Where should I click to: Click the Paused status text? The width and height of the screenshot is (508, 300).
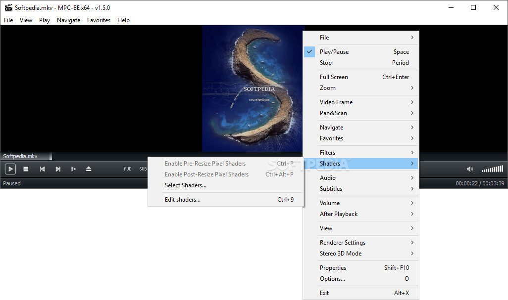pos(12,183)
